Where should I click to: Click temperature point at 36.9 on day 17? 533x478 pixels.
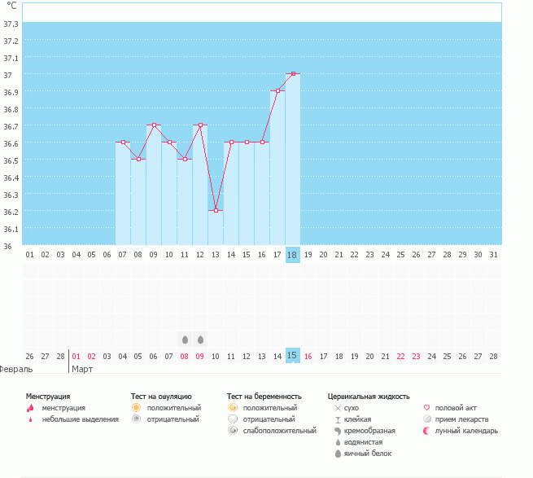[277, 91]
